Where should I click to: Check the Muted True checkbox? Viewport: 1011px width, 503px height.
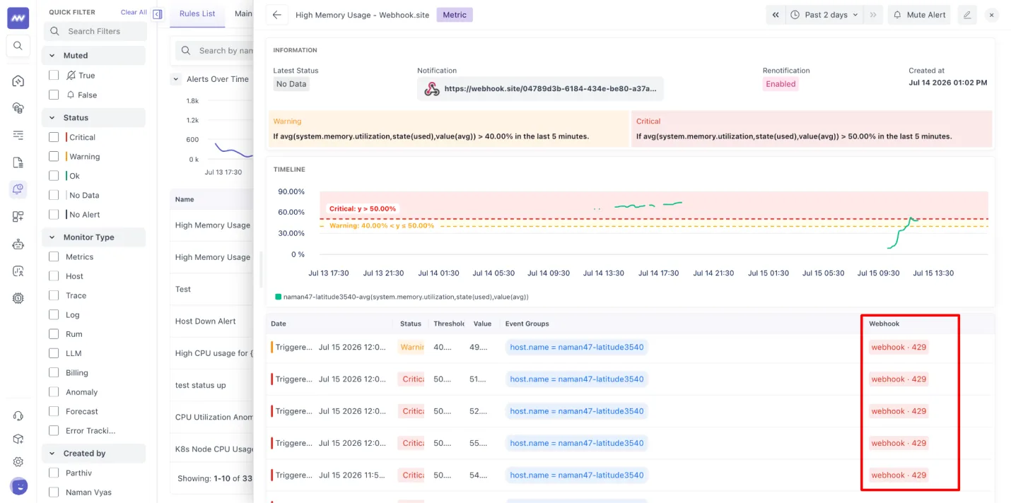[x=54, y=75]
